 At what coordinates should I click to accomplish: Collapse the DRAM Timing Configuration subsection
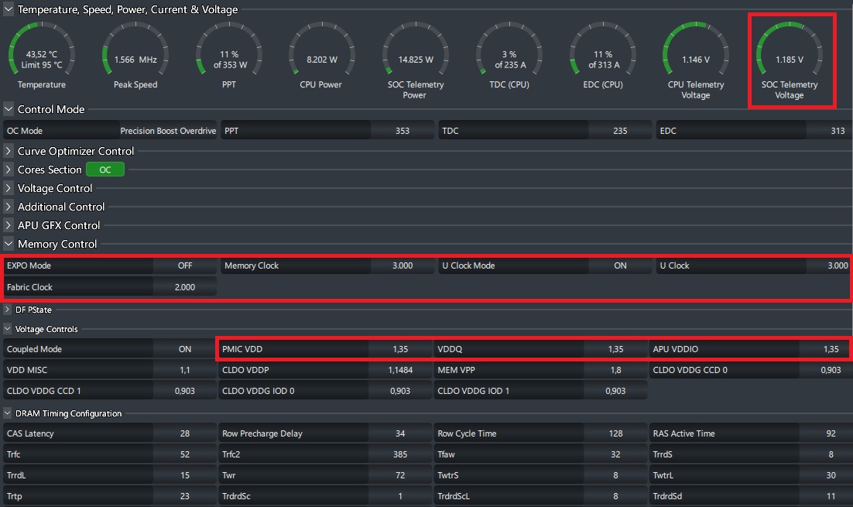7,413
